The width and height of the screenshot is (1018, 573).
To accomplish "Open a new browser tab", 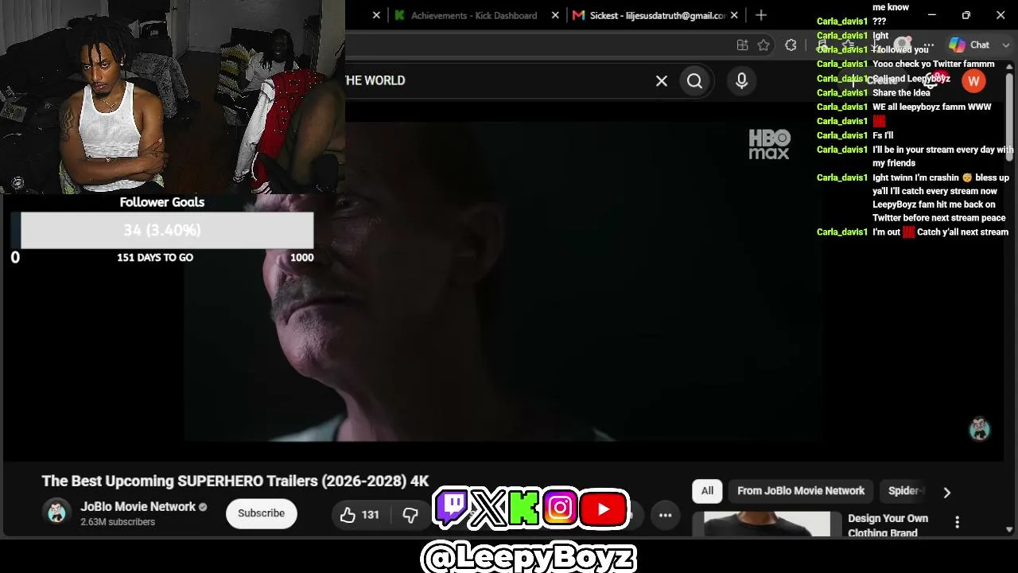I will (x=761, y=15).
